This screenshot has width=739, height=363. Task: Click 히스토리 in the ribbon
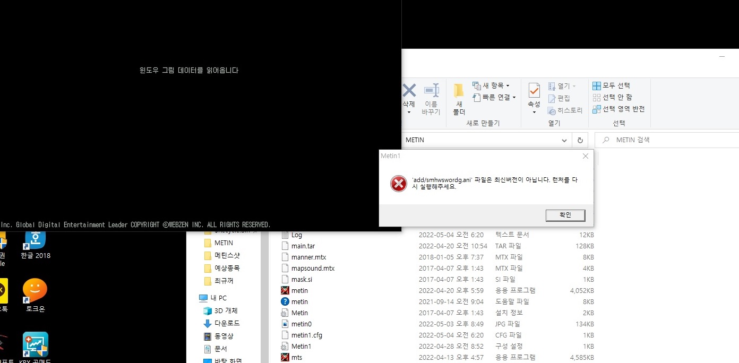tap(565, 110)
